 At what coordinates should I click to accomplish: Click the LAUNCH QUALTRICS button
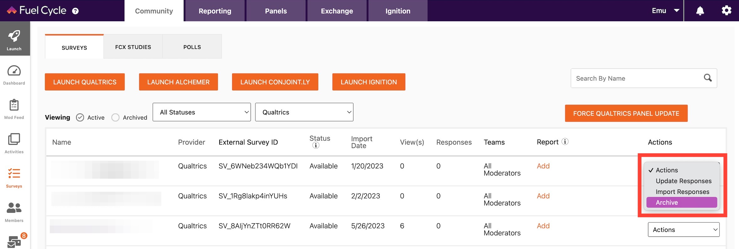[x=85, y=82]
